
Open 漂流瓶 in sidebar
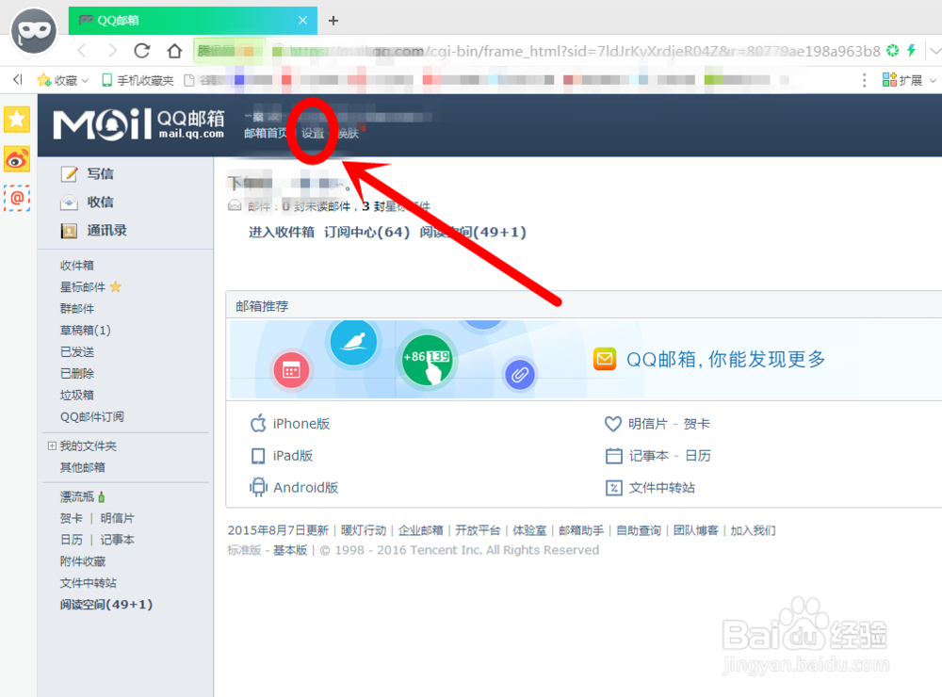pos(77,496)
